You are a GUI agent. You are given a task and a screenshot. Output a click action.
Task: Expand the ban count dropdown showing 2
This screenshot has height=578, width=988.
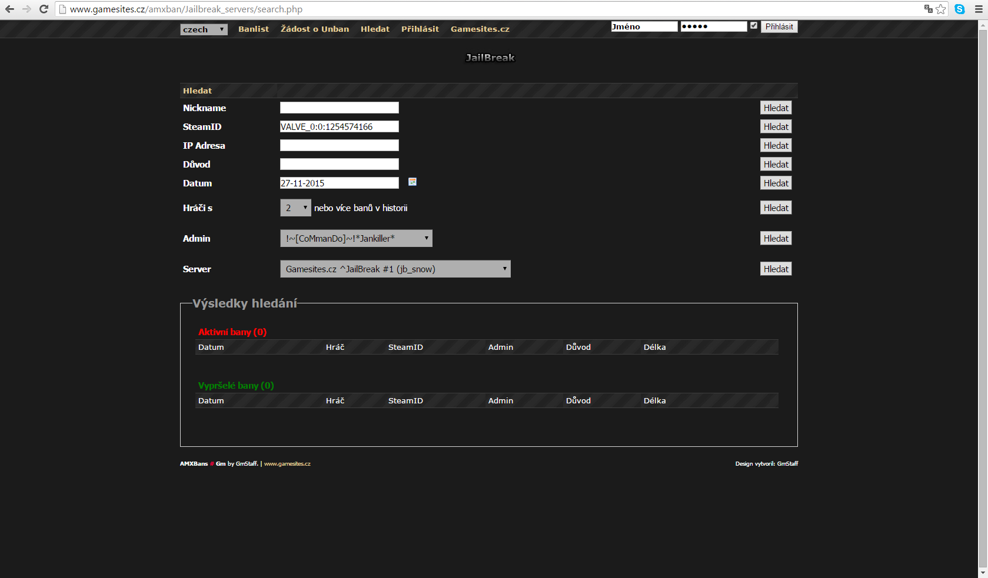pos(295,208)
